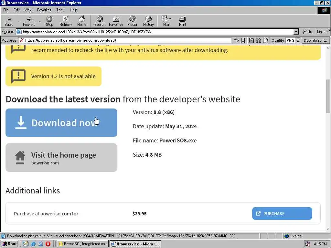331x248 pixels.
Task: Click the 4:15 PM clock
Action: (320, 244)
